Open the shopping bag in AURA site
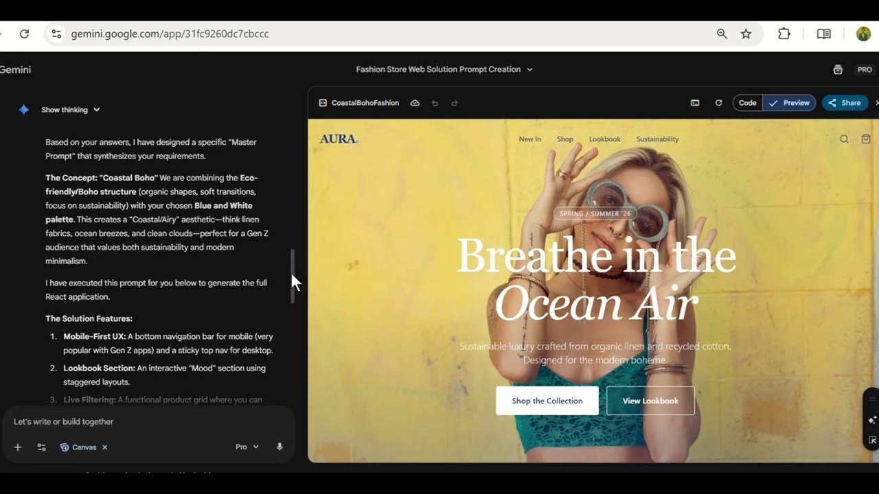The image size is (879, 494). pos(866,139)
